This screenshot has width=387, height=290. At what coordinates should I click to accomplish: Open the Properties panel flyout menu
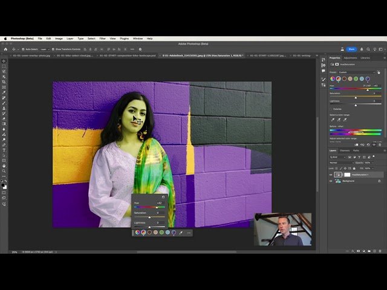[x=385, y=58]
